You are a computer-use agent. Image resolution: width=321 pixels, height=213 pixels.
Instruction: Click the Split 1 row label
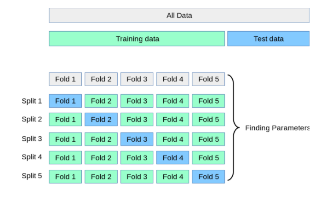click(32, 101)
